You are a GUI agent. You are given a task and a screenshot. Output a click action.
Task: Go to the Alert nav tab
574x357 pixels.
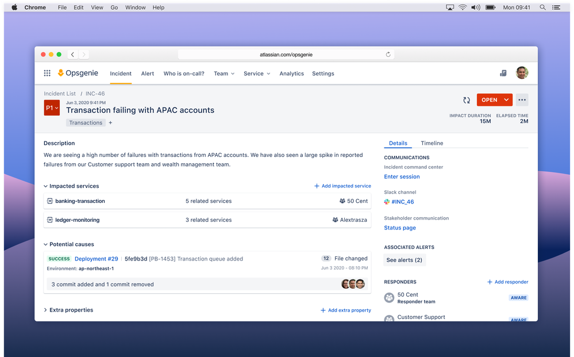coord(148,74)
